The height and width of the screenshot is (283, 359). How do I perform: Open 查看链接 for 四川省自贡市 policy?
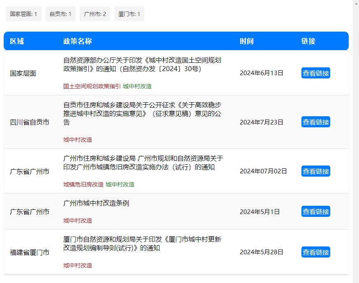pos(315,122)
